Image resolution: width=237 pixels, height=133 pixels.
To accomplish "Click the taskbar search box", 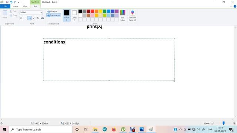I will pos(41,129).
